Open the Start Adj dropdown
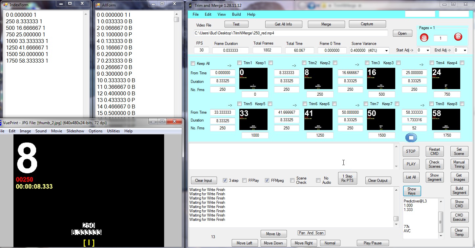 pos(428,50)
